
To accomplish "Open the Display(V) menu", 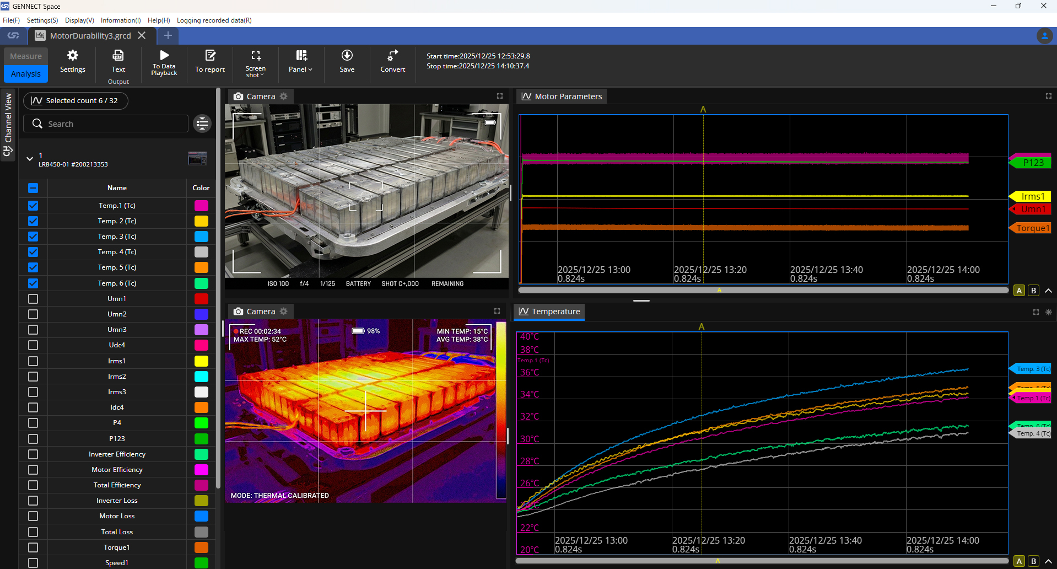I will (x=79, y=20).
